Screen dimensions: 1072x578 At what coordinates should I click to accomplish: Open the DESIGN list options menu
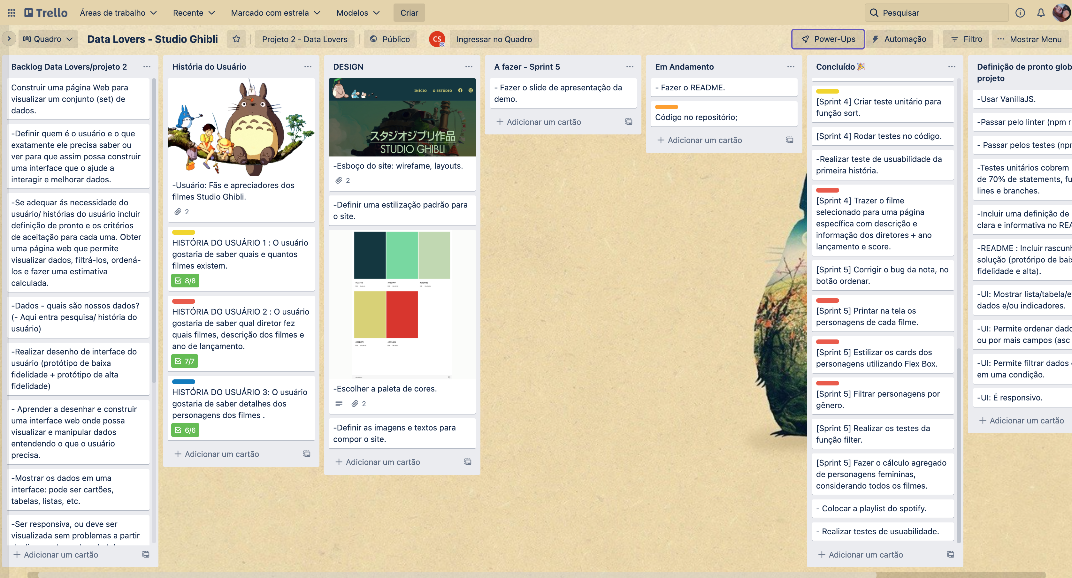coord(469,66)
